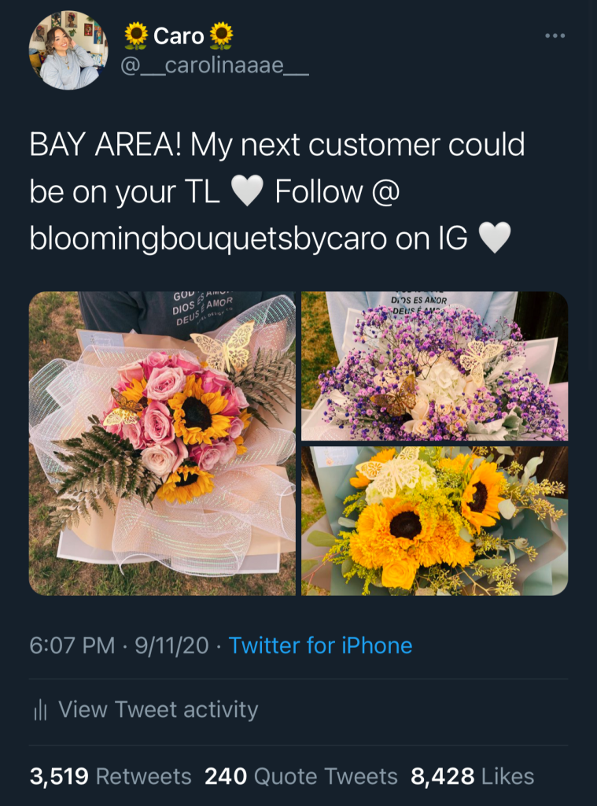View the 8,428 Likes list
The width and height of the screenshot is (597, 806).
pos(472,777)
